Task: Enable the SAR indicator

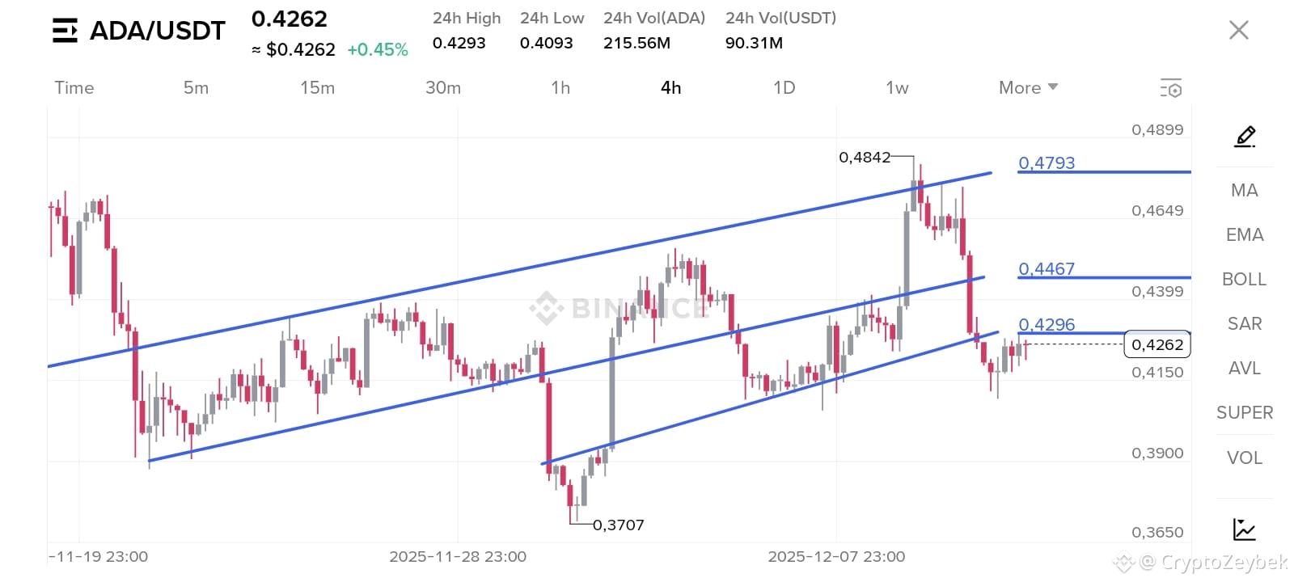Action: coord(1244,324)
